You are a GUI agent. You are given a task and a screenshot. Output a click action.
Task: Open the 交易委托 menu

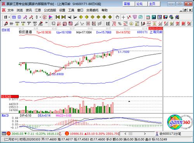click(92, 10)
